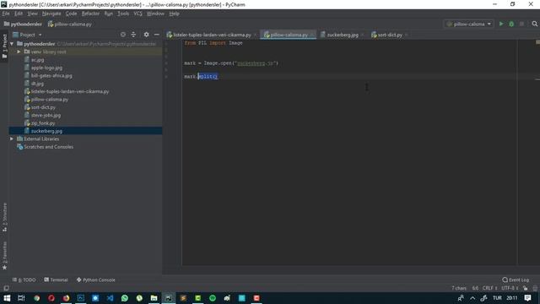Open Photoshop from taskbar
The height and width of the screenshot is (304, 540).
(x=81, y=298)
